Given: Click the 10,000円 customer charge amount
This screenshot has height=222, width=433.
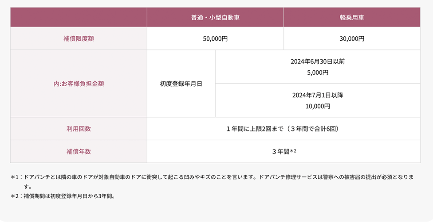Looking at the screenshot, I should (318, 106).
